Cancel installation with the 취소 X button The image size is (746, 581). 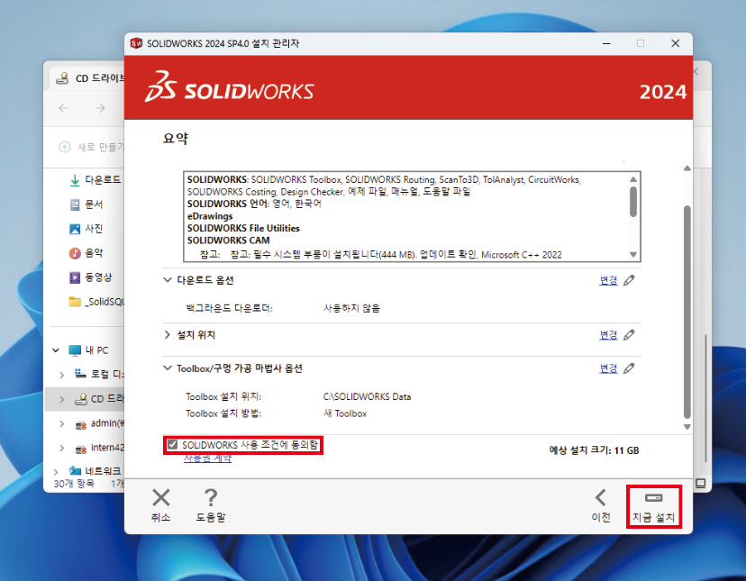point(160,506)
